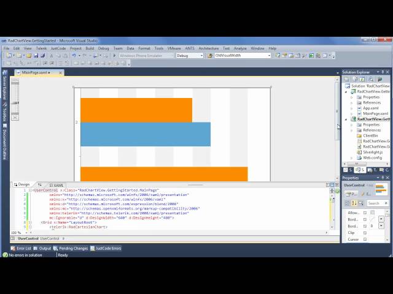Click the Find in Files icon beside OldVisualWidth
393x294 pixels.
pos(210,56)
